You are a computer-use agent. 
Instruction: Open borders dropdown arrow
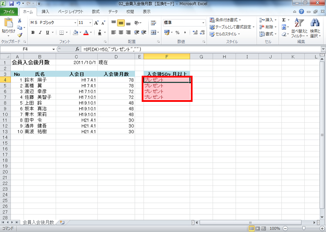pyautogui.click(x=67, y=33)
